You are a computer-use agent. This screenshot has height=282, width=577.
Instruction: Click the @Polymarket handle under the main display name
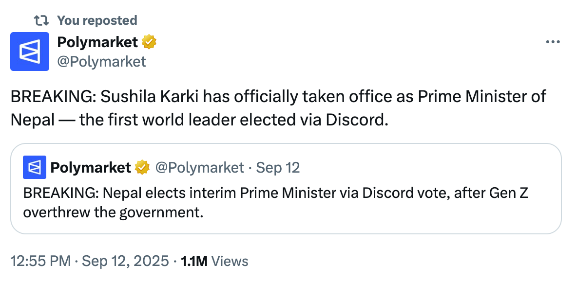(101, 61)
